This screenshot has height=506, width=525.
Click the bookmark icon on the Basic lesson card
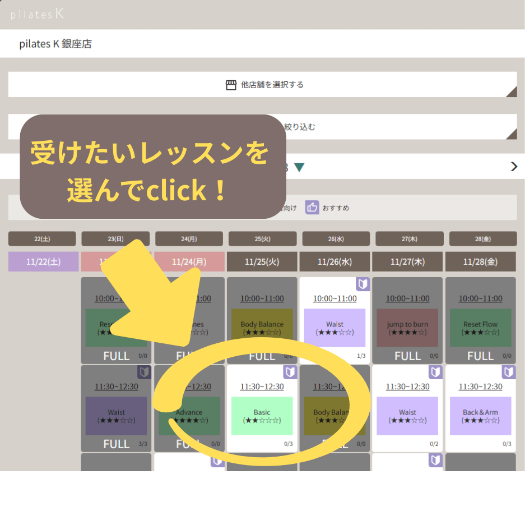click(290, 372)
